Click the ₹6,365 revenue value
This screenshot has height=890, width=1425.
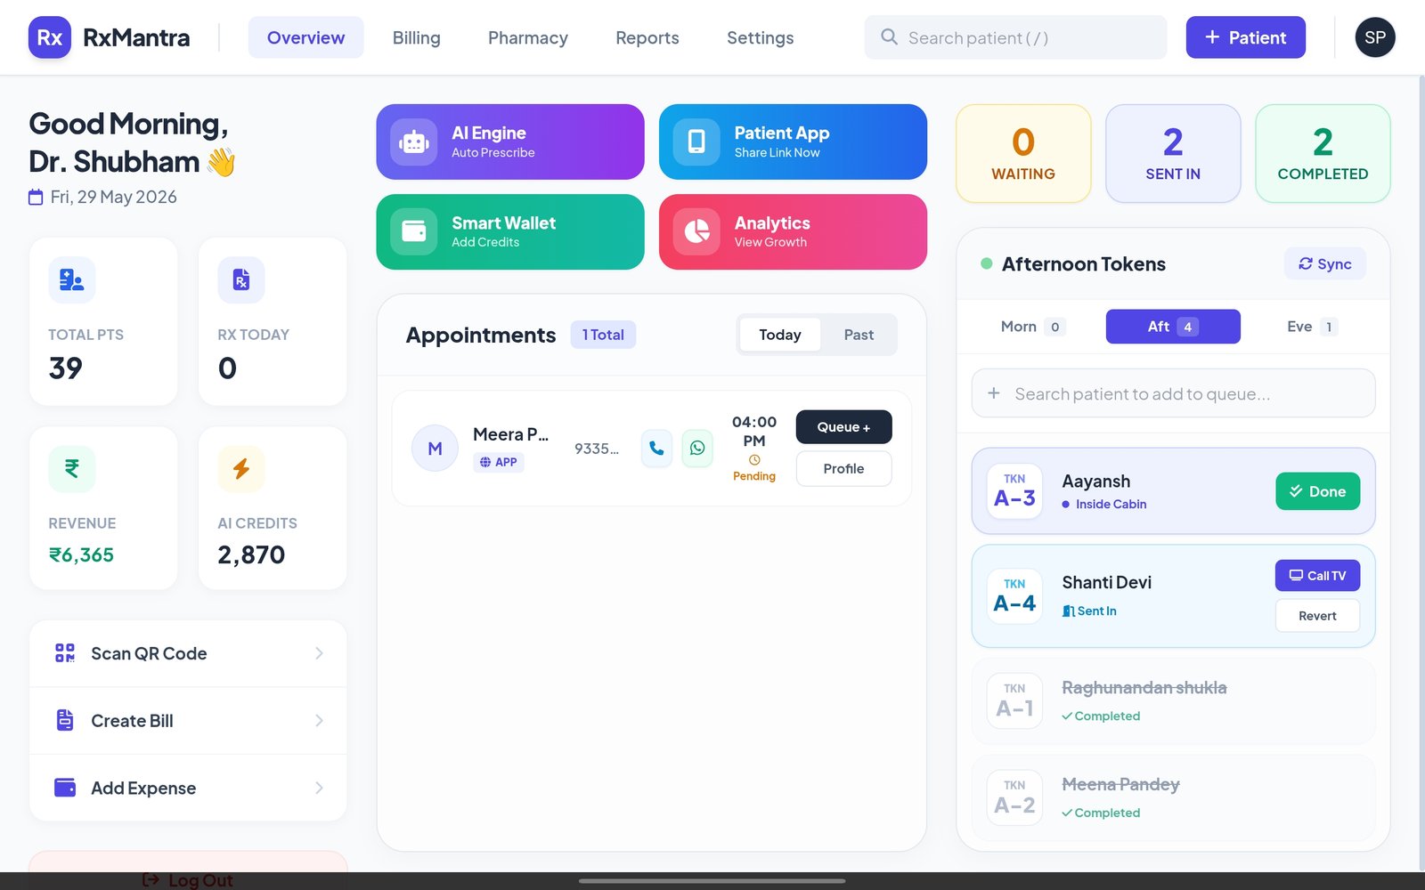(81, 554)
